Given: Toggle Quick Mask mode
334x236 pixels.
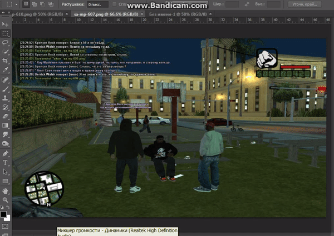Looking at the screenshot, I should pos(6,226).
